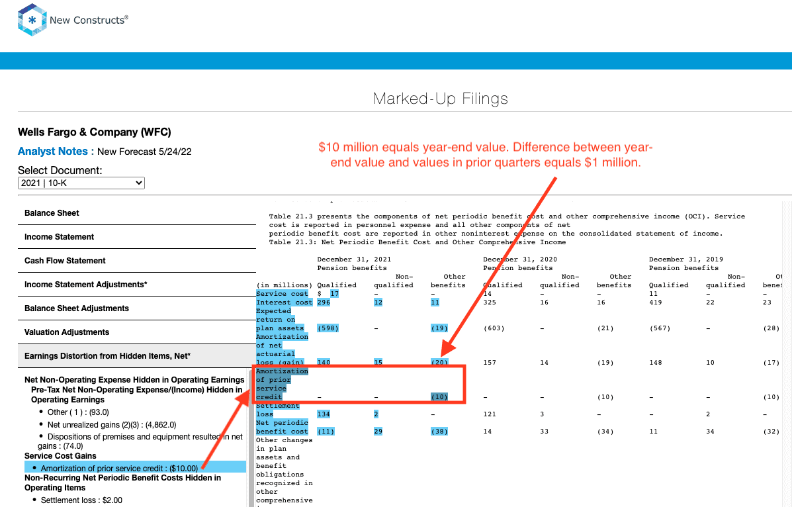The height and width of the screenshot is (507, 792).
Task: Click the New Constructs logo
Action: coord(73,20)
